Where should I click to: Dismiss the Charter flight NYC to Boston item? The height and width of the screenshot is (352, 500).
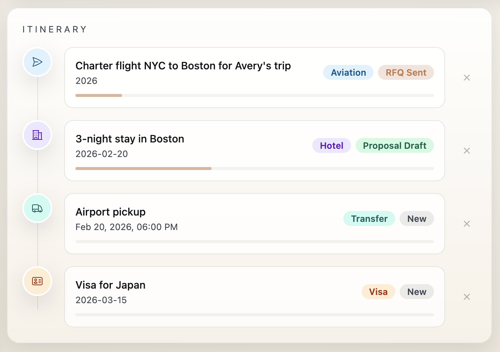pos(467,78)
